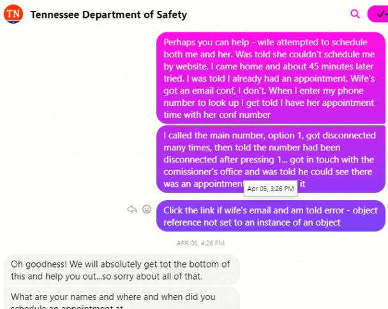Click the reply arrow beside the last purple message
This screenshot has height=309, width=388.
point(132,209)
